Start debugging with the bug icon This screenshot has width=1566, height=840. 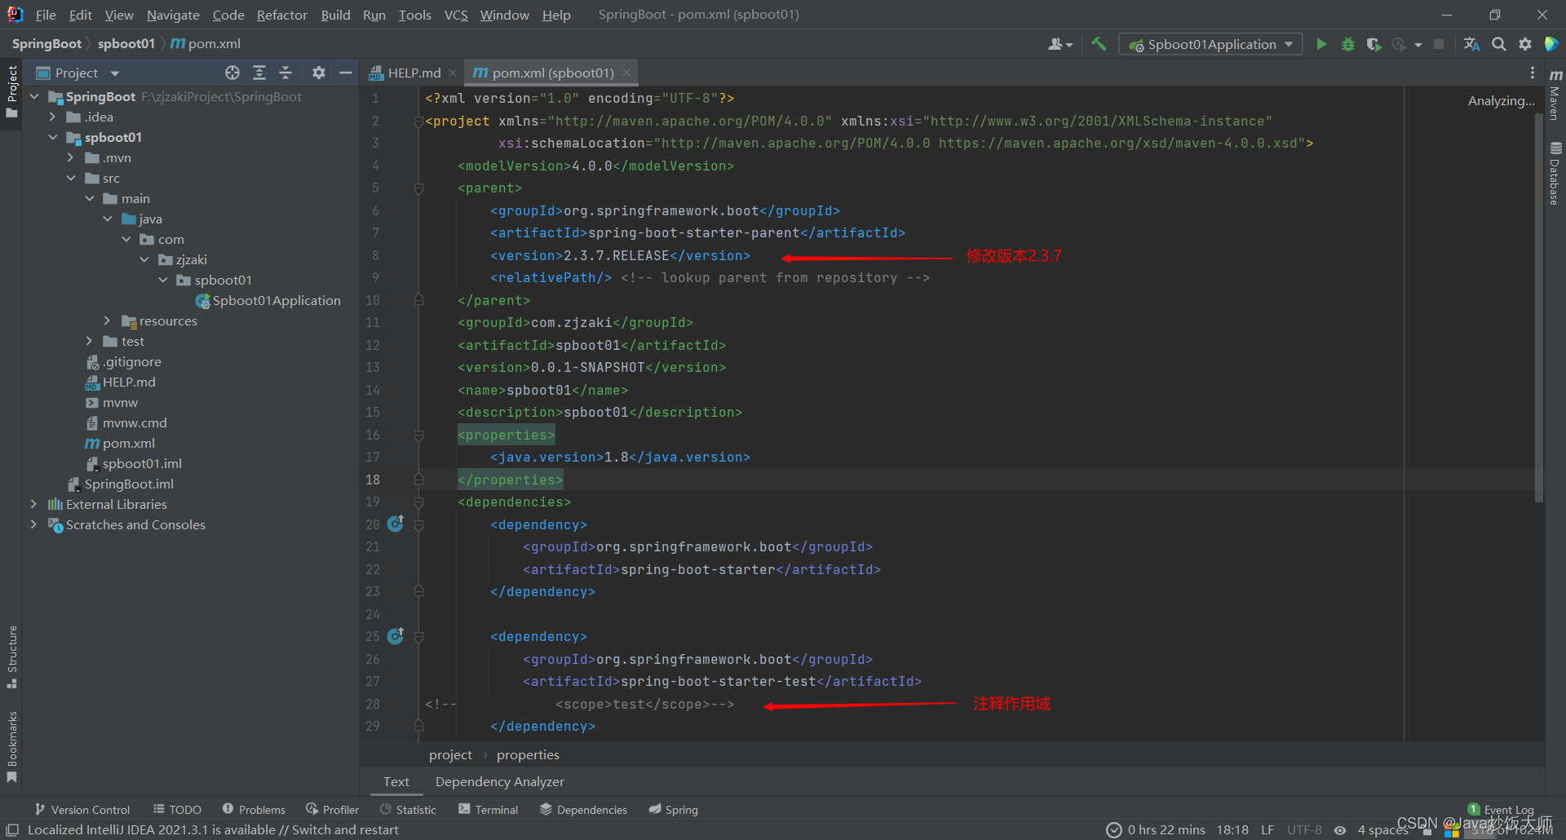(x=1348, y=44)
